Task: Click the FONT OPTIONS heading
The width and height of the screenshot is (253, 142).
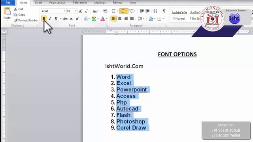Action: point(177,54)
